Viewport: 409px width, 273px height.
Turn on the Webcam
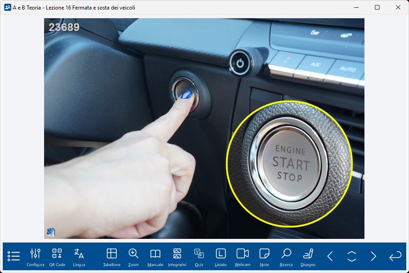click(243, 257)
